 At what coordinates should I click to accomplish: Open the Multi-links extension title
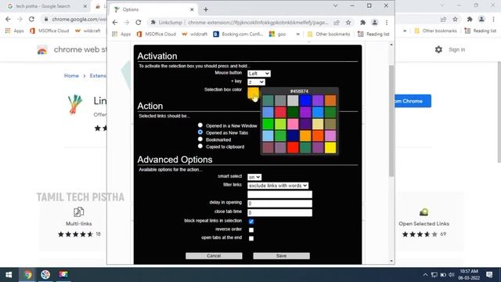pyautogui.click(x=78, y=223)
